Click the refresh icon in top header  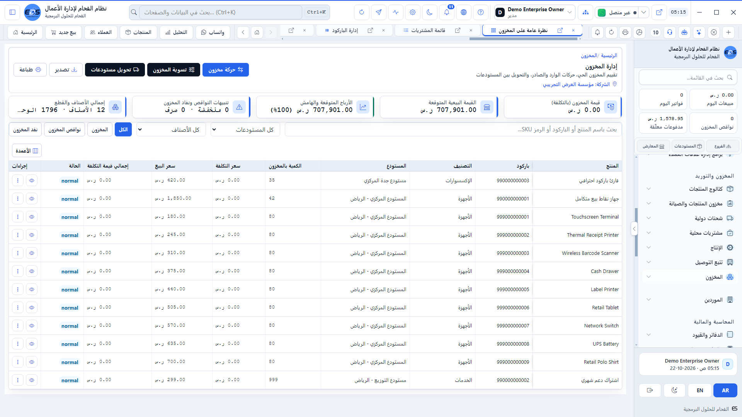(x=361, y=12)
